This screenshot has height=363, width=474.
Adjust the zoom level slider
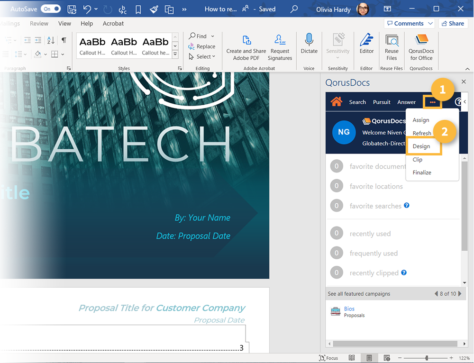[x=427, y=358]
